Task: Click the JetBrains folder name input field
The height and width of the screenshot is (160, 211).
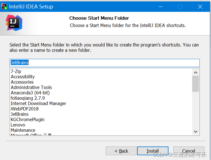Action: 105,63
